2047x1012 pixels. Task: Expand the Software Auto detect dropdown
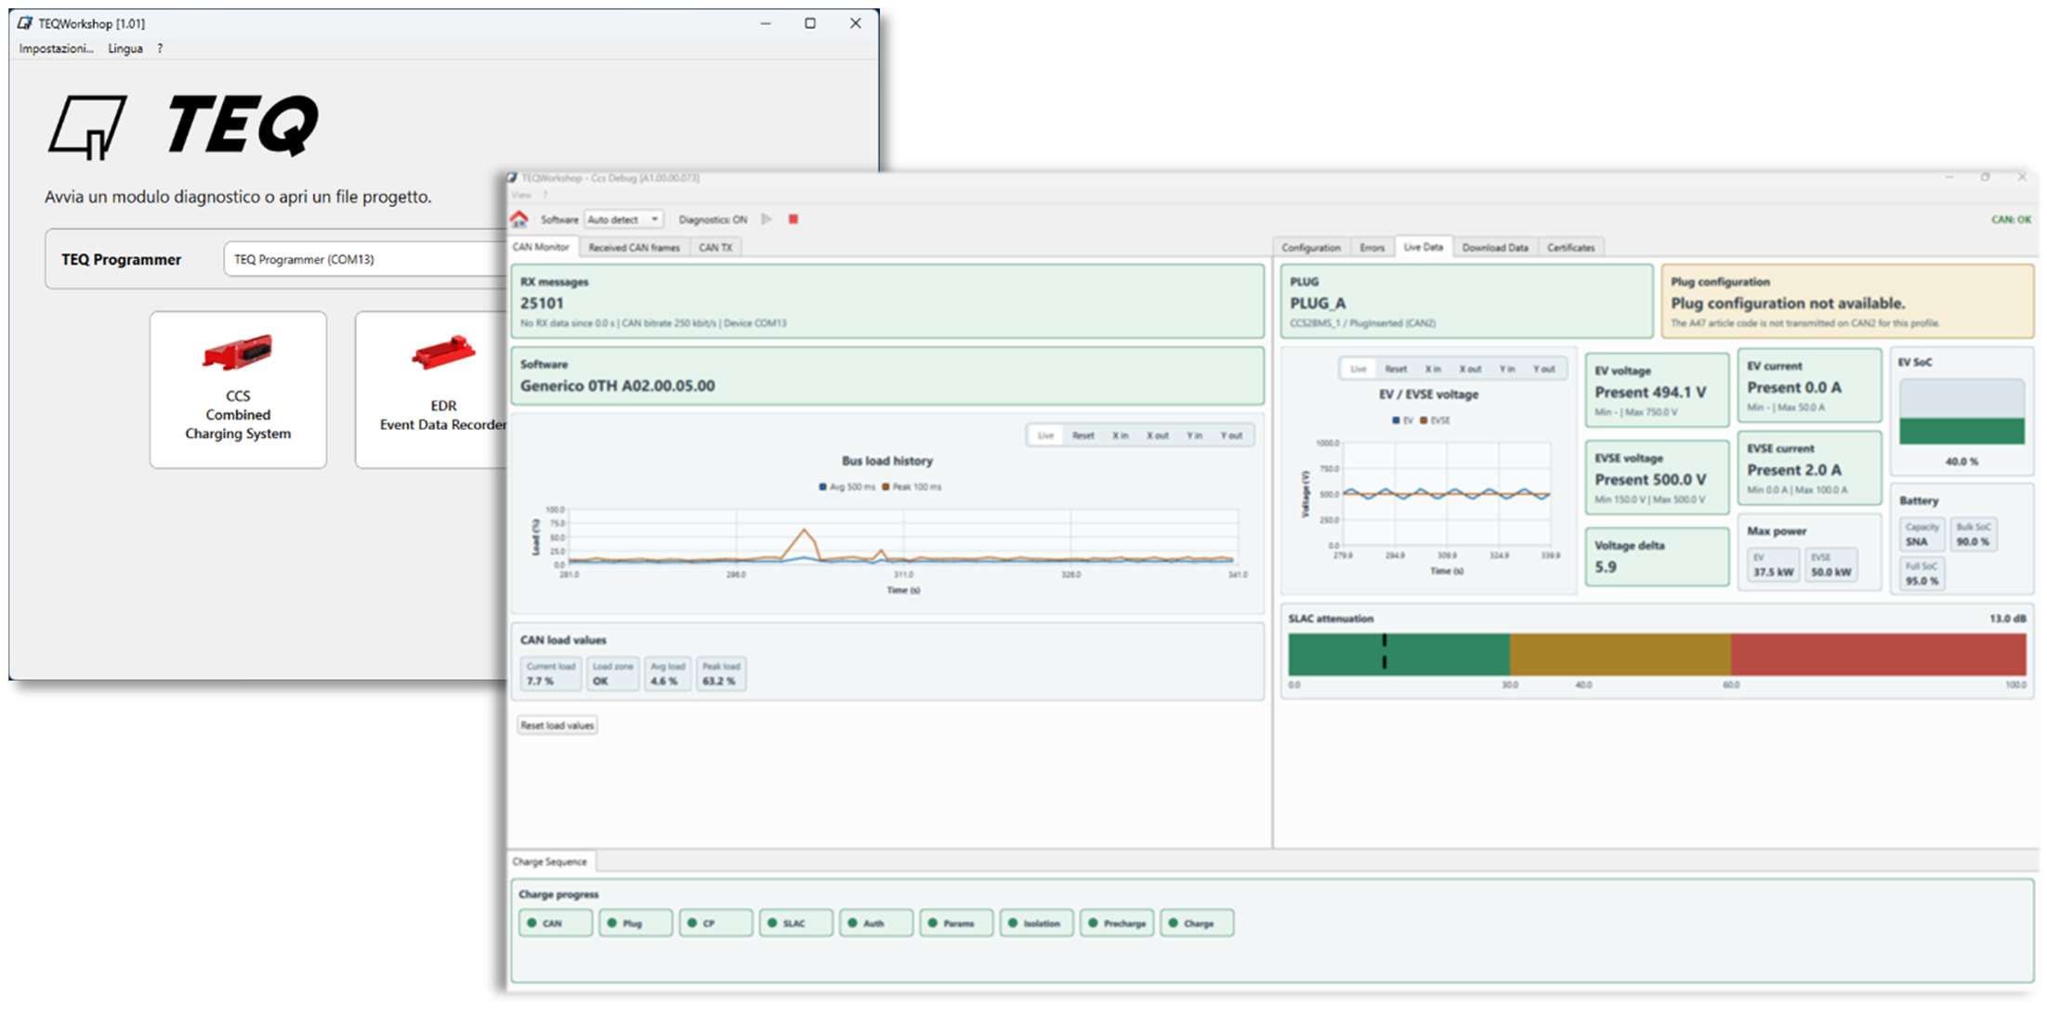(x=623, y=219)
